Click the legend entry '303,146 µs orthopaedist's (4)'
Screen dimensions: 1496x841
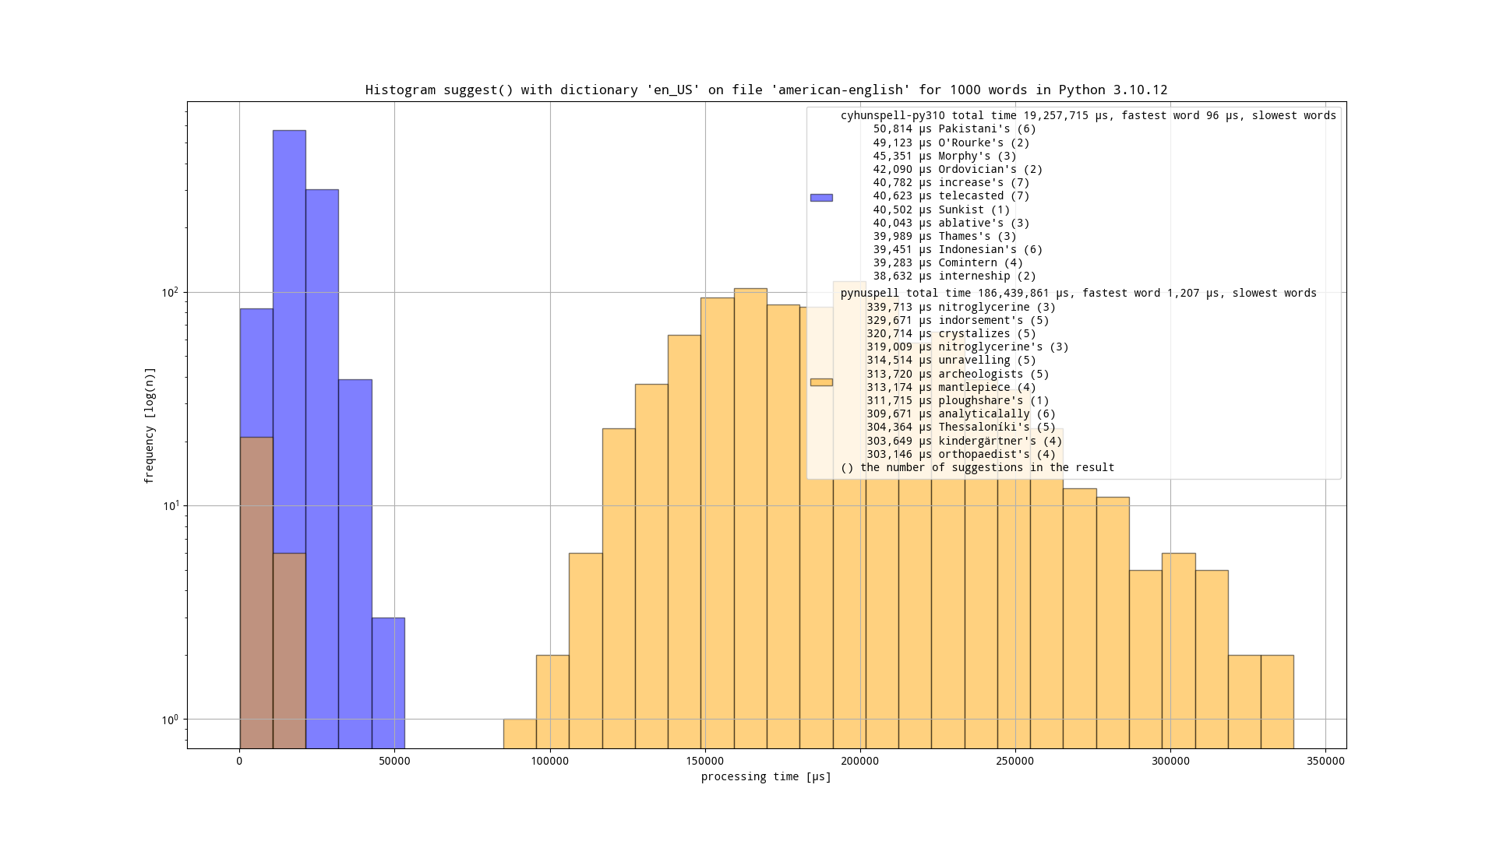coord(961,454)
